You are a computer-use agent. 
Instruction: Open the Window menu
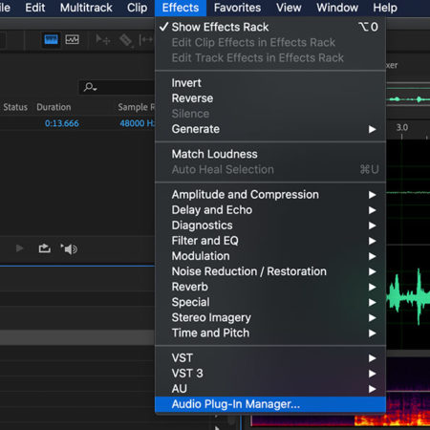(337, 8)
